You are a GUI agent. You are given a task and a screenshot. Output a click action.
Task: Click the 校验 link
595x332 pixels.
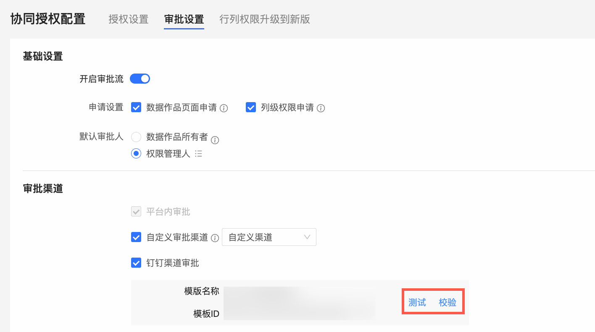tap(448, 303)
